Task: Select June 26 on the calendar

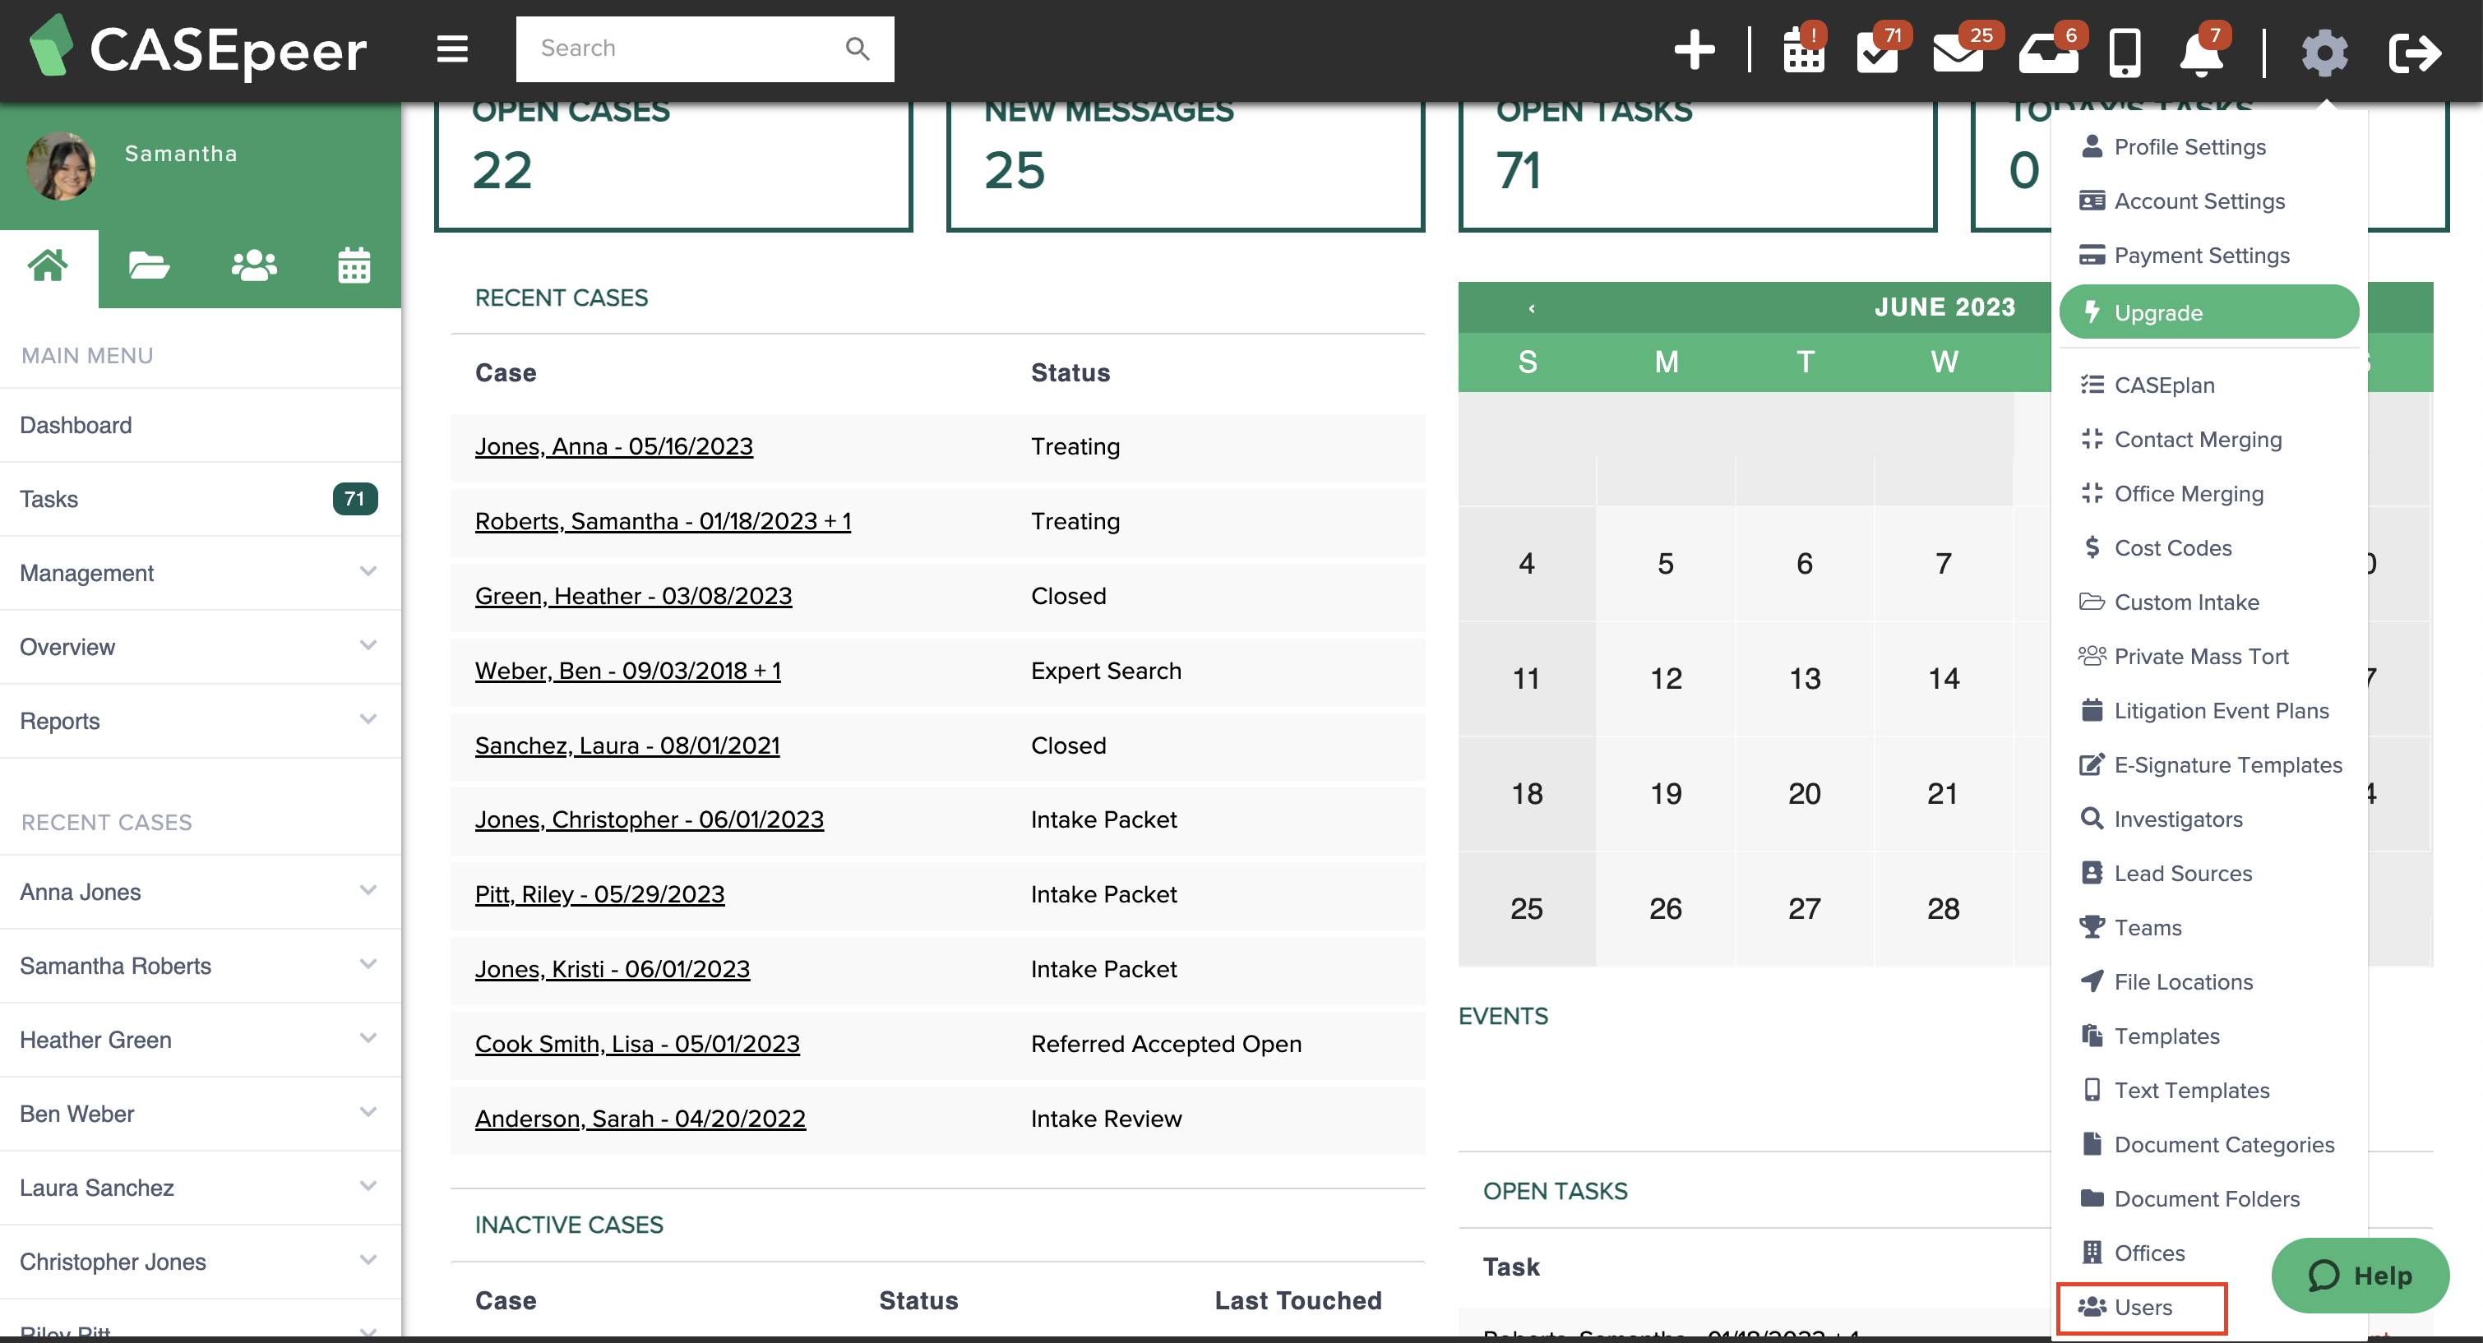Action: [1666, 908]
